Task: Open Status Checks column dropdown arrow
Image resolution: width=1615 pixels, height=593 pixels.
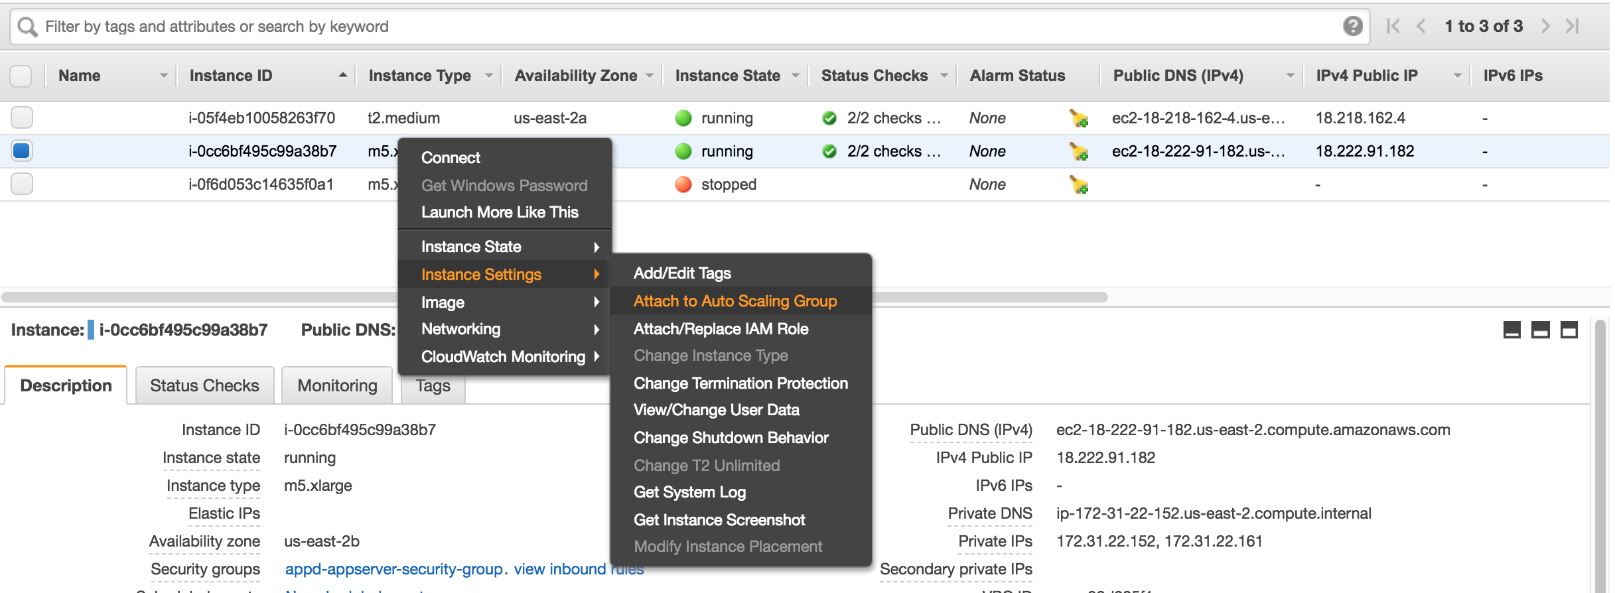Action: pos(944,76)
